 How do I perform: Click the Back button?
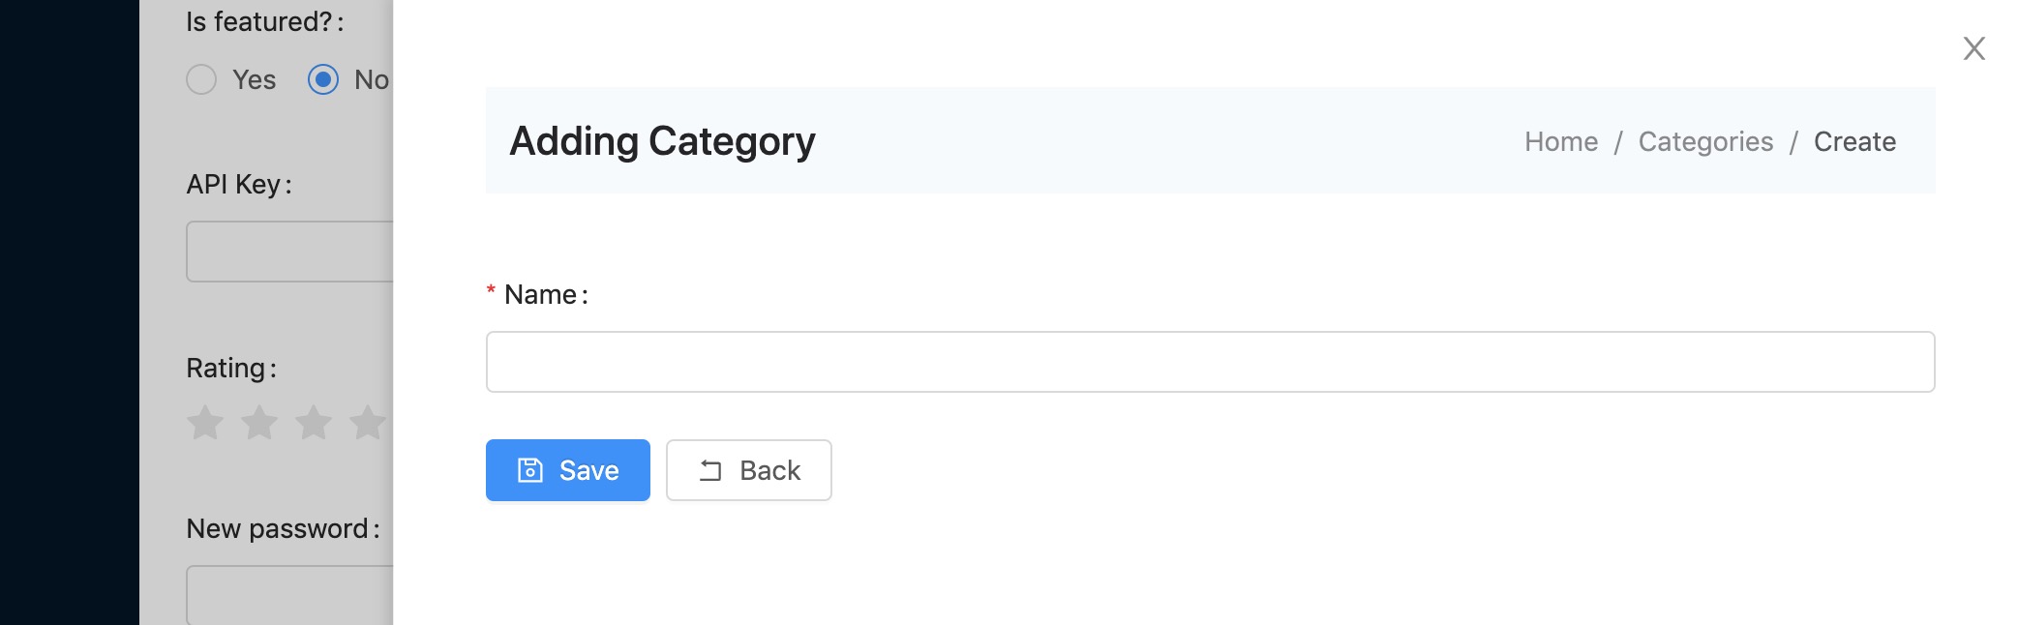click(x=749, y=470)
